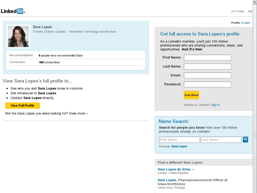This screenshot has width=257, height=193.
Task: Open Sara Lopes da Silva profile link
Action: pyautogui.click(x=174, y=169)
